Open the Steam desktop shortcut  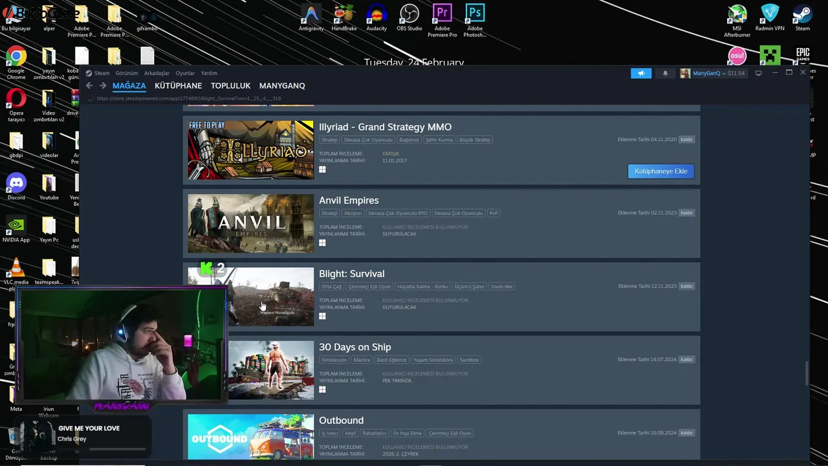click(803, 18)
